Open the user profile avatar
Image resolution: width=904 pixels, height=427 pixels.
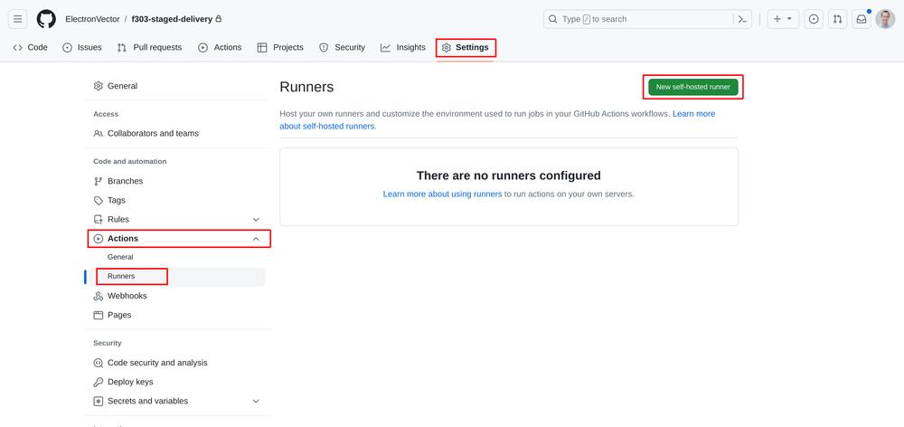tap(885, 19)
